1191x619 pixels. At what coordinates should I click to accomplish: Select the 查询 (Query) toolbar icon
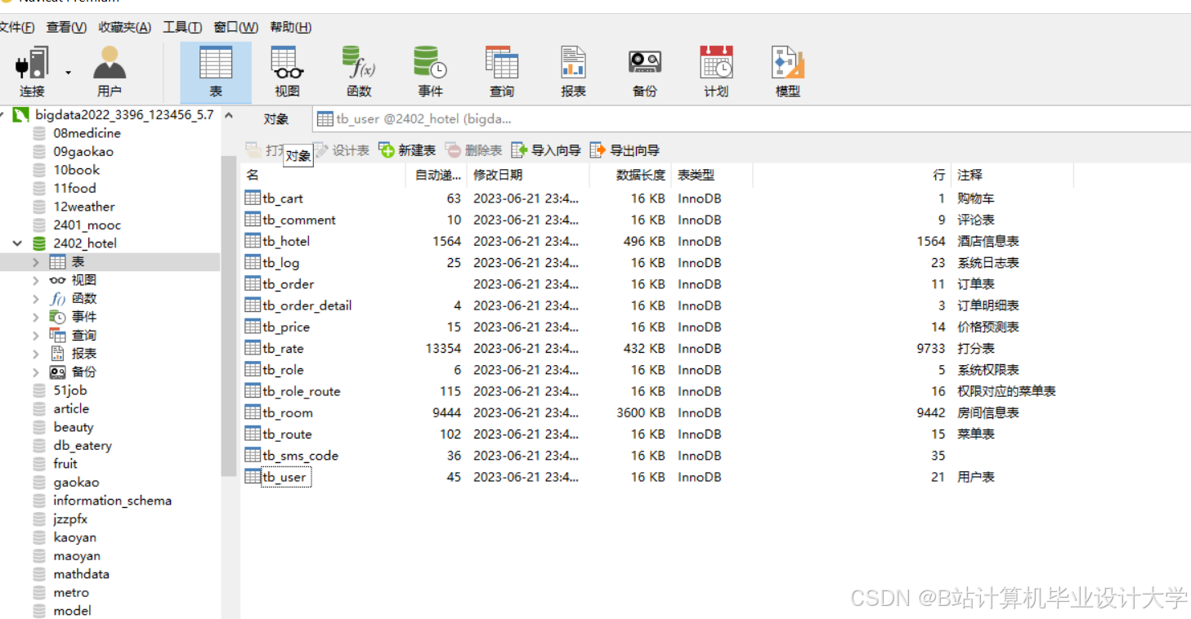click(502, 72)
